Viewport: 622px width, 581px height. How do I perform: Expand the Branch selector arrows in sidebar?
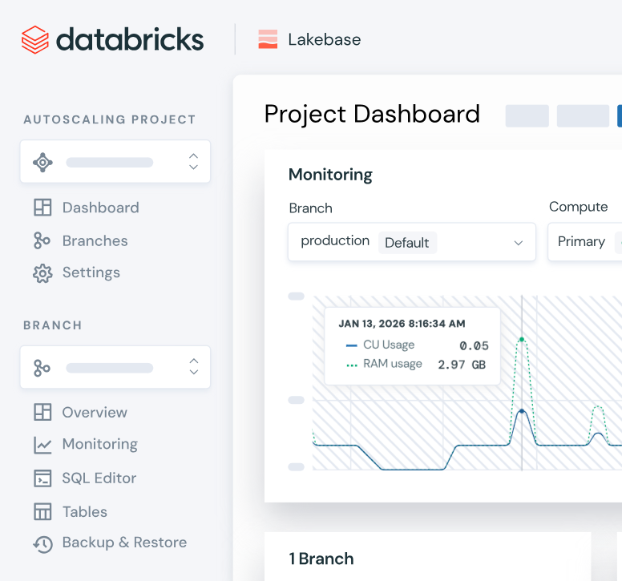(194, 366)
